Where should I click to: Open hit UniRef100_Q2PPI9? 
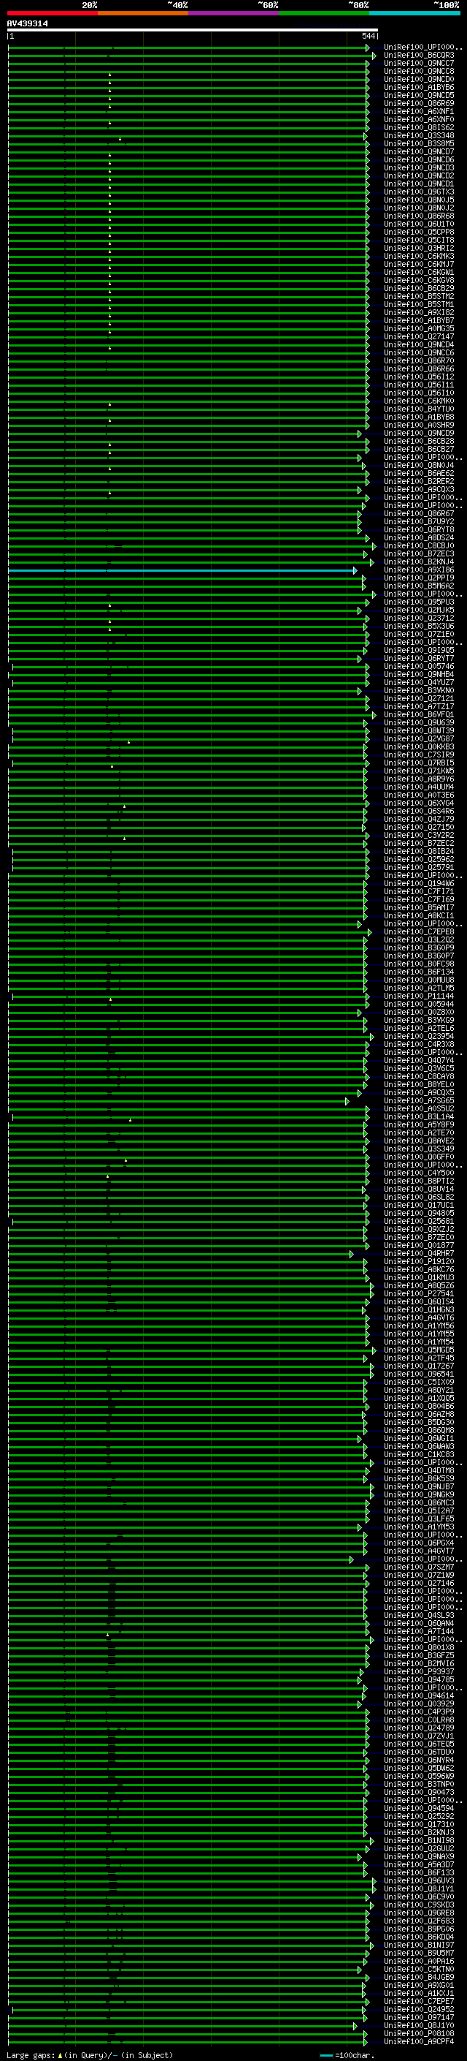pyautogui.click(x=419, y=578)
